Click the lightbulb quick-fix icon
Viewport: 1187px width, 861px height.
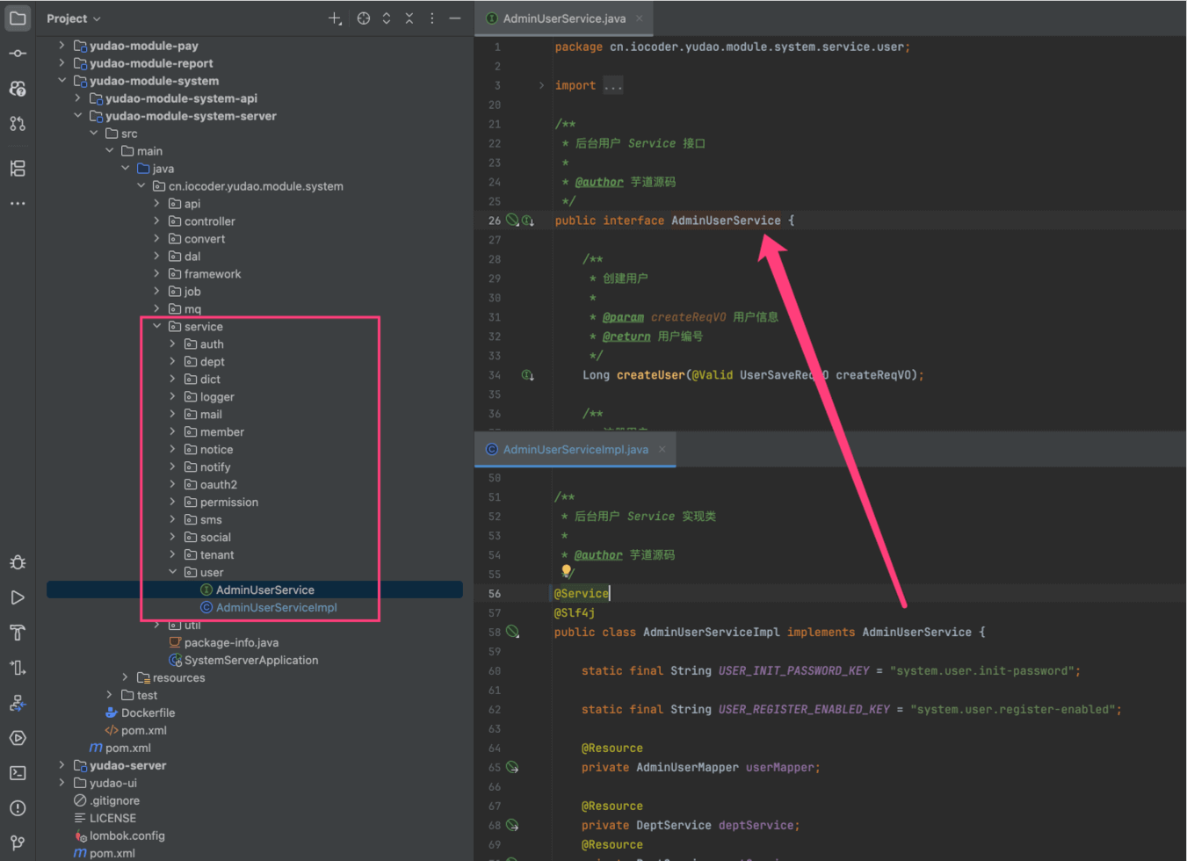coord(567,571)
